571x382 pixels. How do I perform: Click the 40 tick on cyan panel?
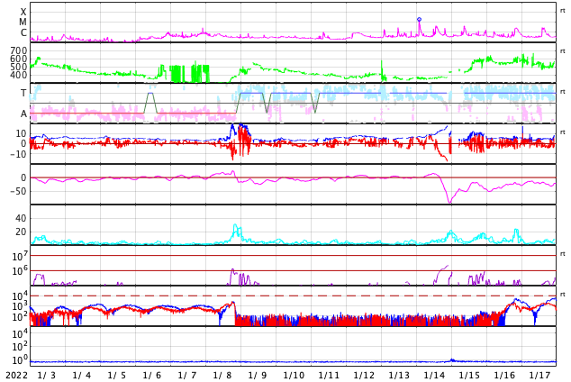pyautogui.click(x=21, y=219)
